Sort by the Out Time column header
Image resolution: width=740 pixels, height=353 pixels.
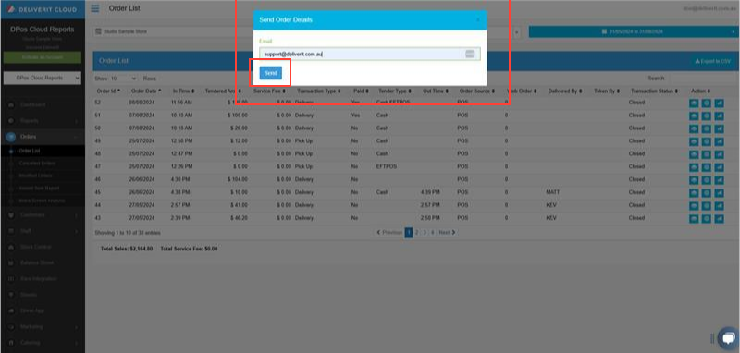tap(436, 91)
